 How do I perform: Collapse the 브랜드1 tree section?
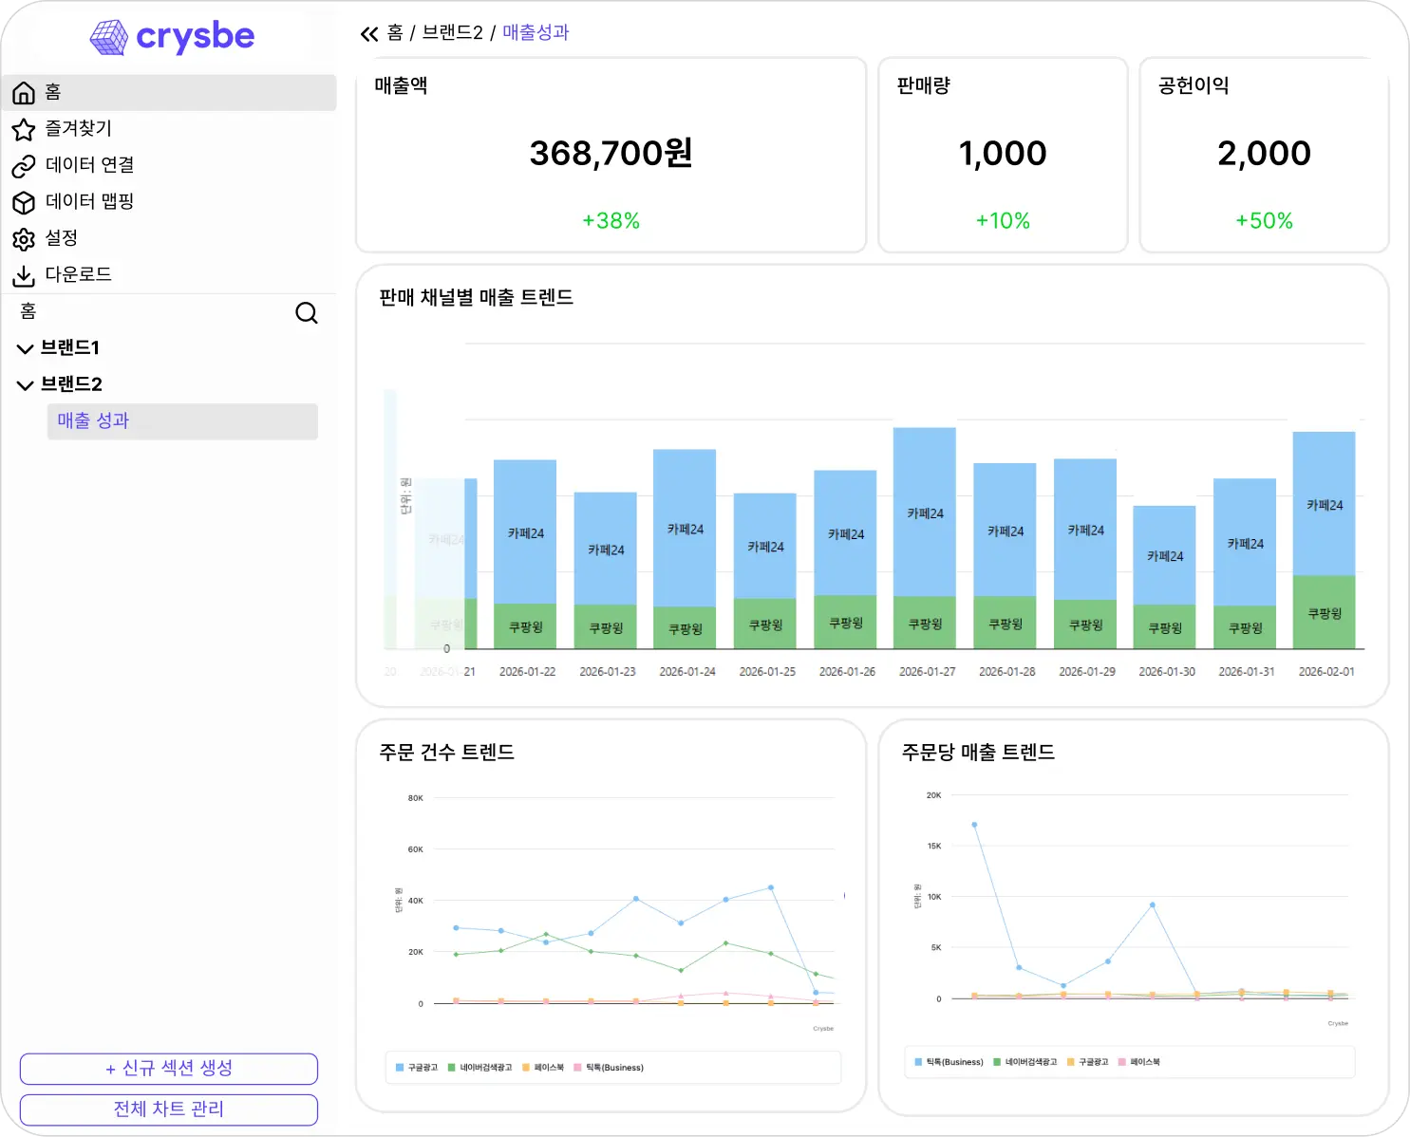[25, 347]
